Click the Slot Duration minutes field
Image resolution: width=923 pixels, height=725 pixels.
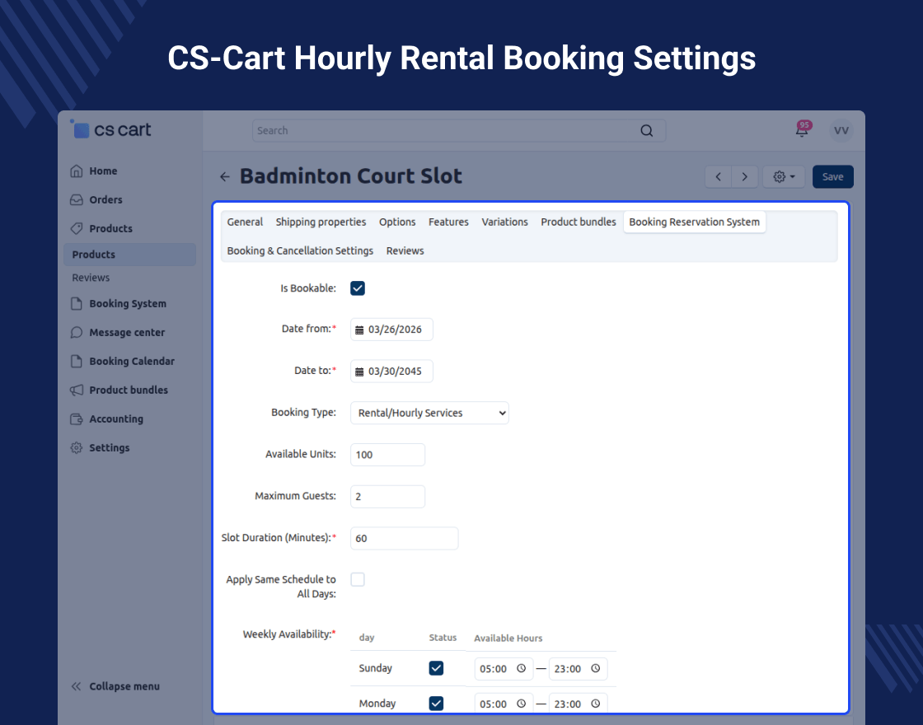click(404, 539)
